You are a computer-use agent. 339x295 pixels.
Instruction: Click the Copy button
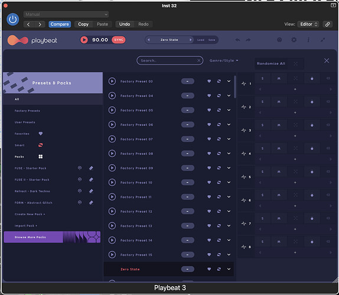83,24
